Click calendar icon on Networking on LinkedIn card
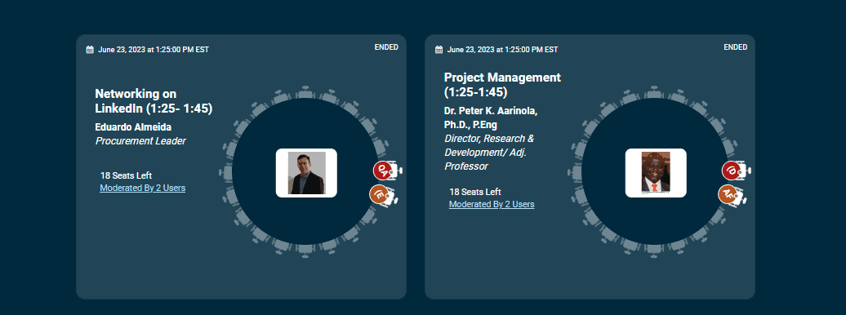 [90, 50]
